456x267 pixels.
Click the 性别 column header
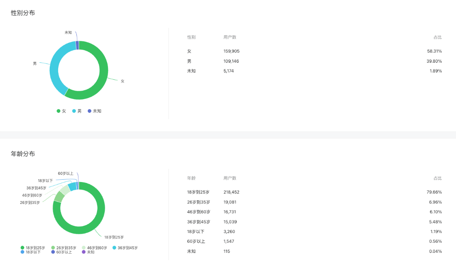coord(191,37)
